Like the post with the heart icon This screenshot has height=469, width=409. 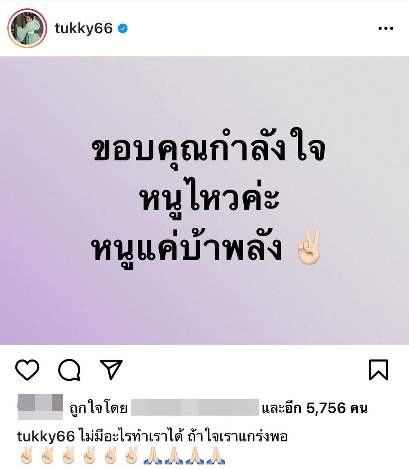click(27, 370)
